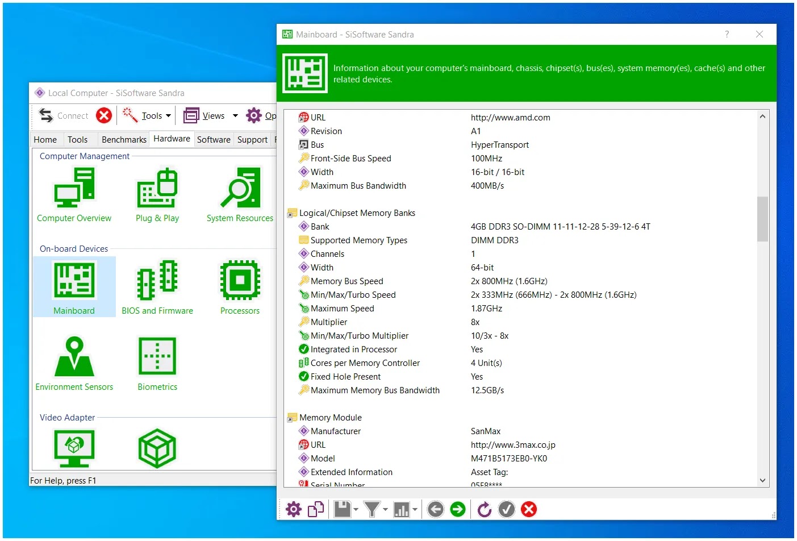Open the first Video Adapter monitor icon
Screen dimensions: 797x541
74,448
